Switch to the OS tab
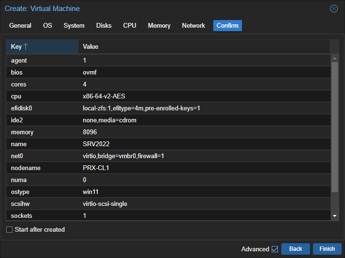345x258 pixels. [x=47, y=25]
